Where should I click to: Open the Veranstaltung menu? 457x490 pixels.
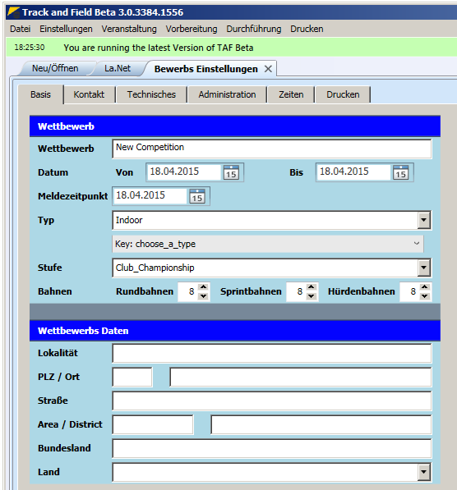pos(129,29)
